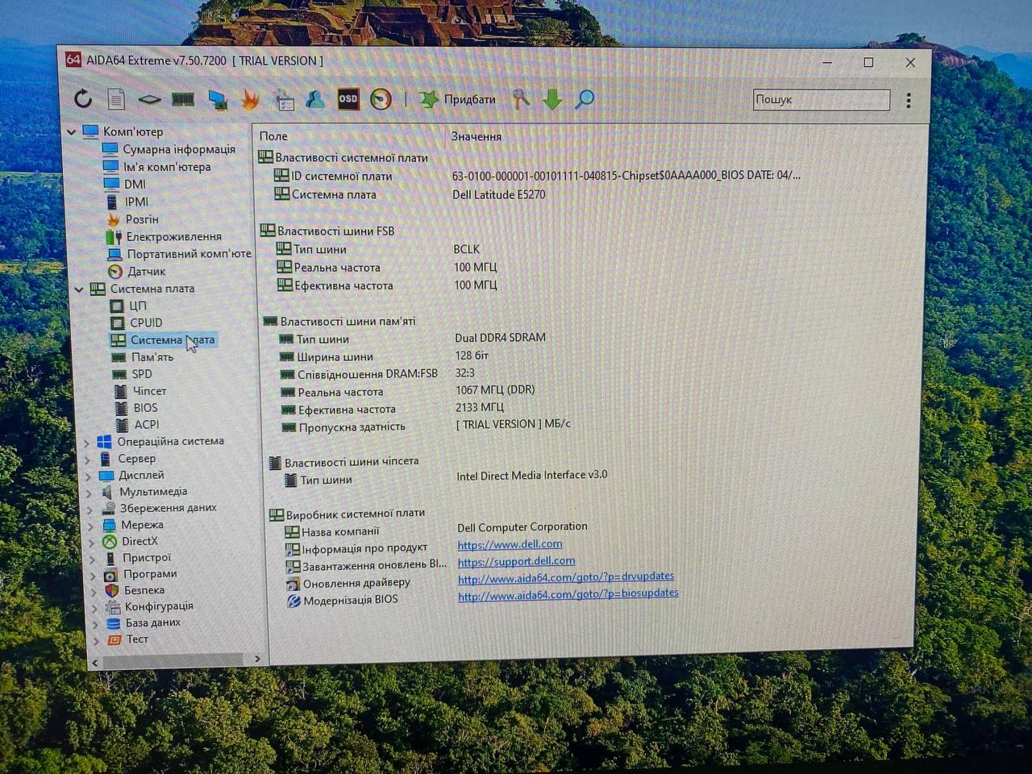Select the ACPI tree item
Screen dimensions: 1032x774
point(147,425)
